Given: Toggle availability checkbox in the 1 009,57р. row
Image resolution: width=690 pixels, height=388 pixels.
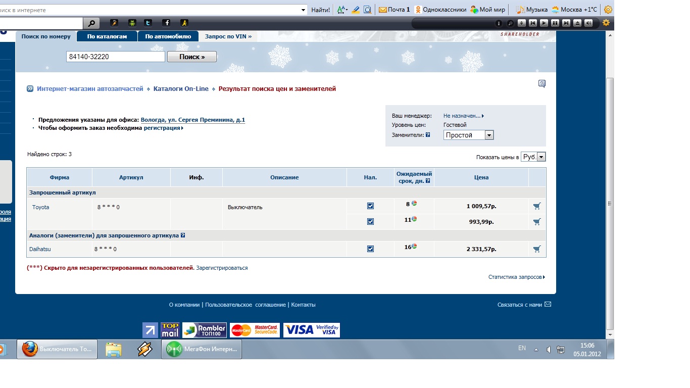Looking at the screenshot, I should (370, 206).
